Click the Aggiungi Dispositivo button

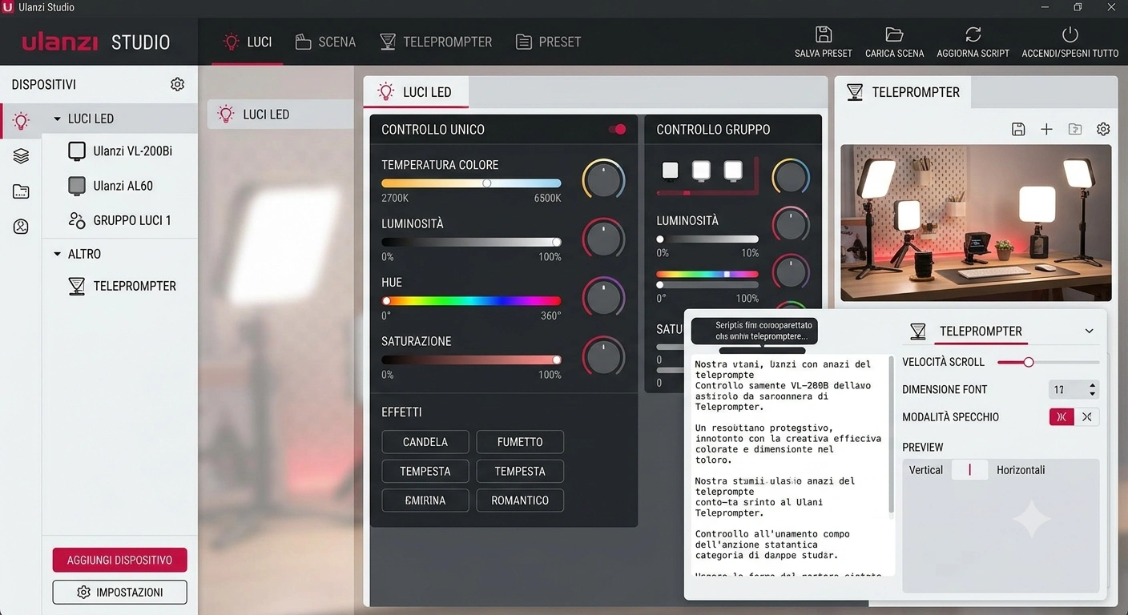point(119,560)
